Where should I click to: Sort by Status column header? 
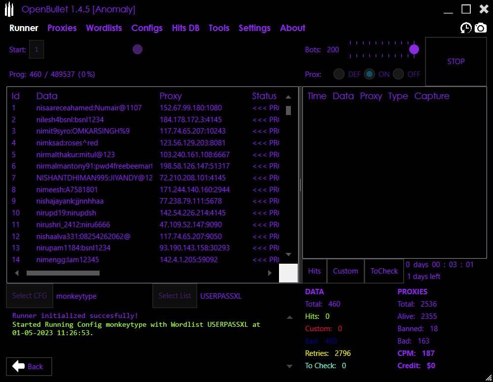[x=264, y=96]
